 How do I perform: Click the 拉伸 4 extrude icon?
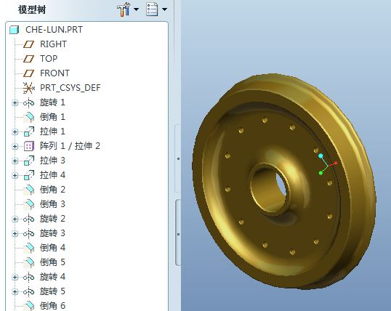[29, 175]
